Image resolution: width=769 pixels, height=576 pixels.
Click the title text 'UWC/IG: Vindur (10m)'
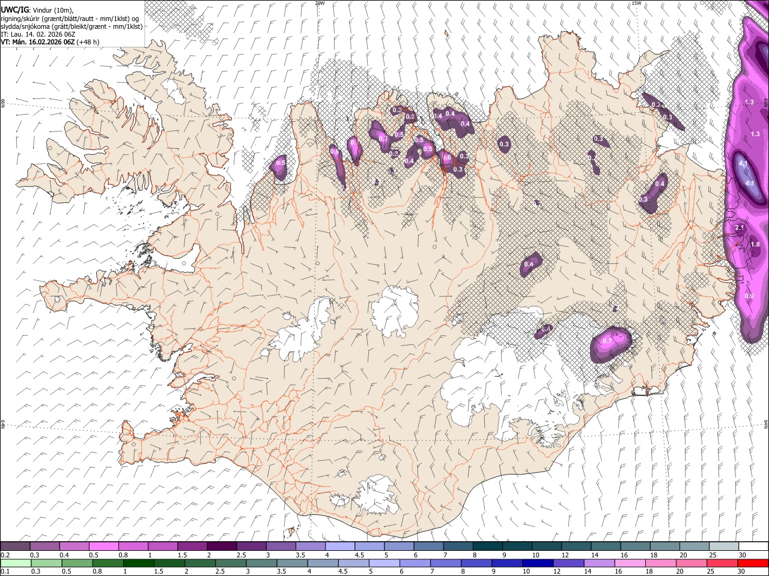pyautogui.click(x=37, y=10)
